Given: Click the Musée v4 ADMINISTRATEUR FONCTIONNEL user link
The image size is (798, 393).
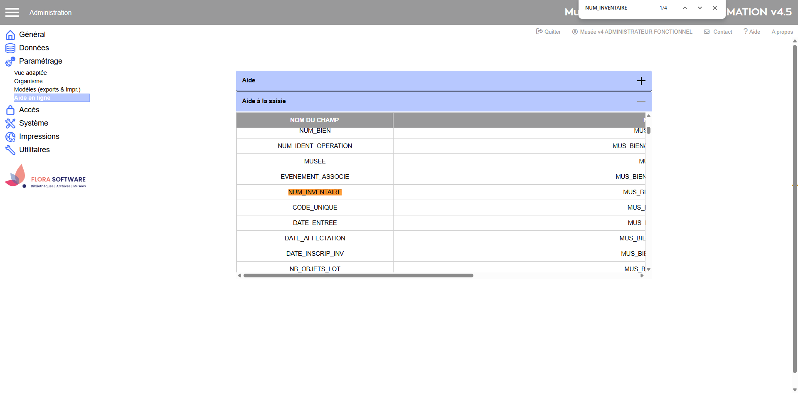Looking at the screenshot, I should [x=632, y=32].
